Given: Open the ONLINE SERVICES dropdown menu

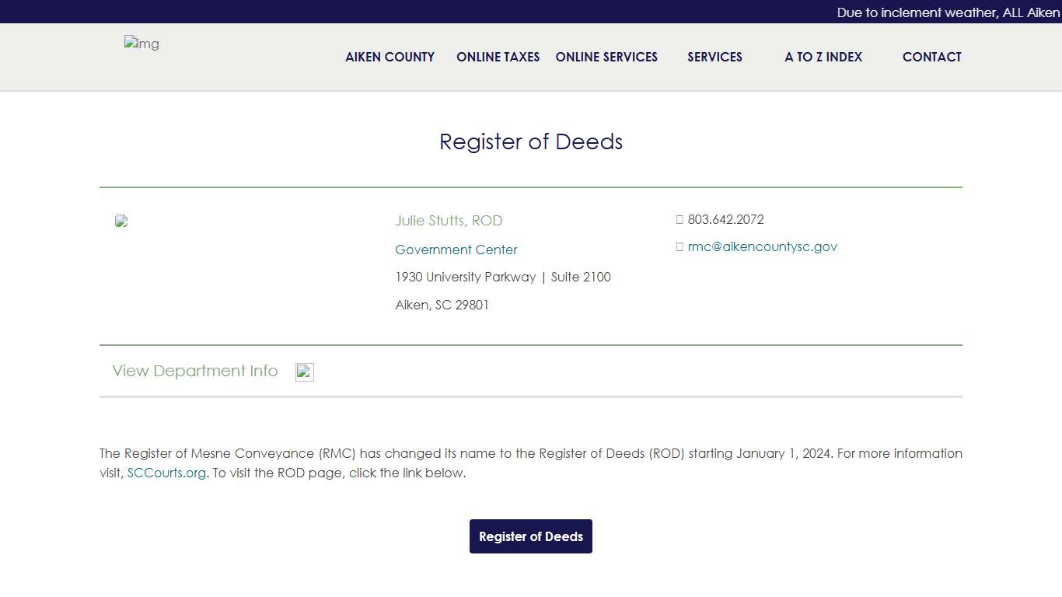Looking at the screenshot, I should (606, 57).
